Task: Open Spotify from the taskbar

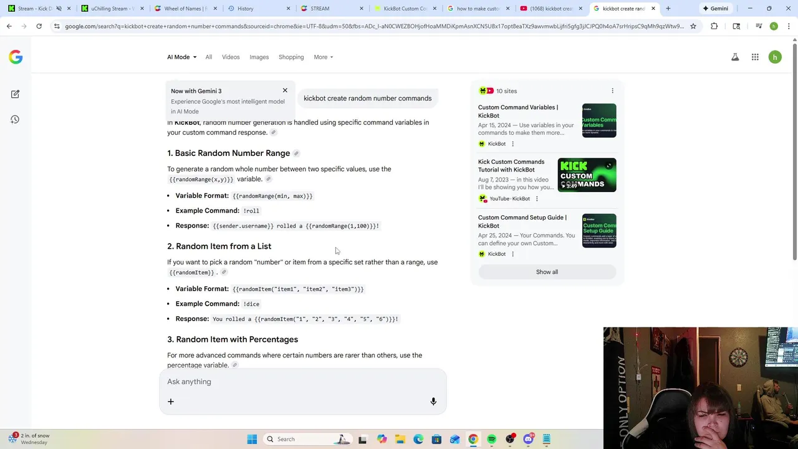Action: [x=492, y=439]
